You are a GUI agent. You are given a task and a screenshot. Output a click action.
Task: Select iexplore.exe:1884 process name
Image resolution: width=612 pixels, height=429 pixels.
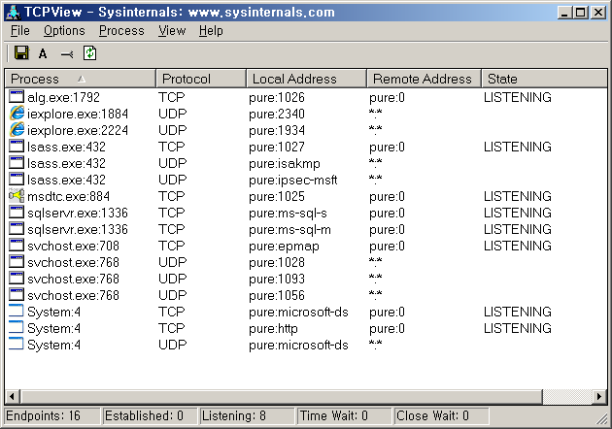coord(78,114)
